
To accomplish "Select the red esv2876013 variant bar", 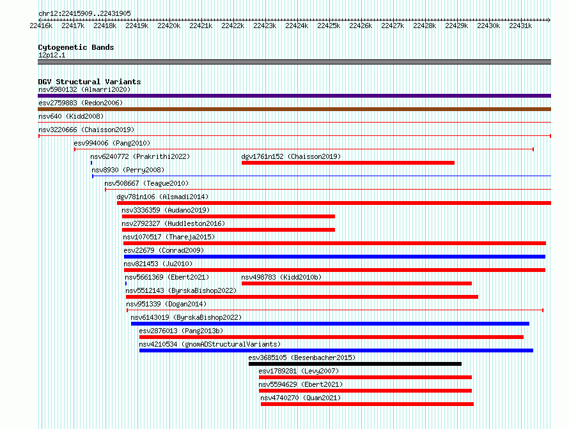I will click(331, 337).
